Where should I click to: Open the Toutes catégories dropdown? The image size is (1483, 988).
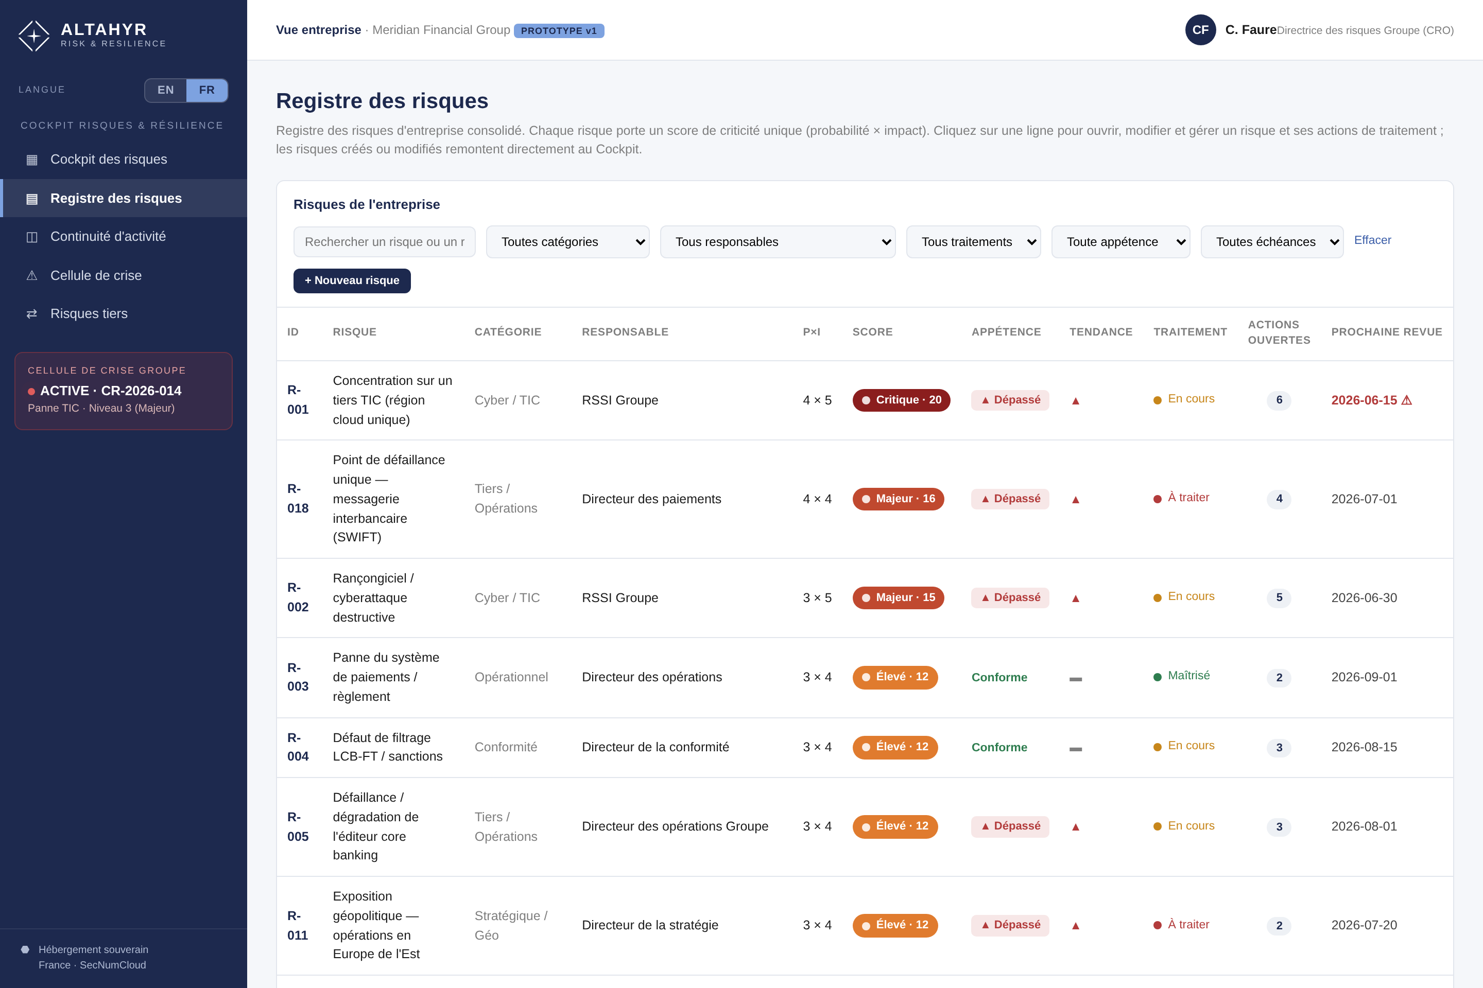[x=567, y=242]
